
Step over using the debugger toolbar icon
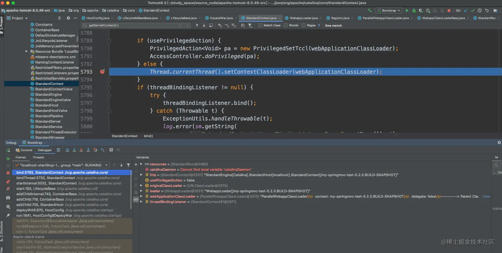pyautogui.click(x=67, y=150)
